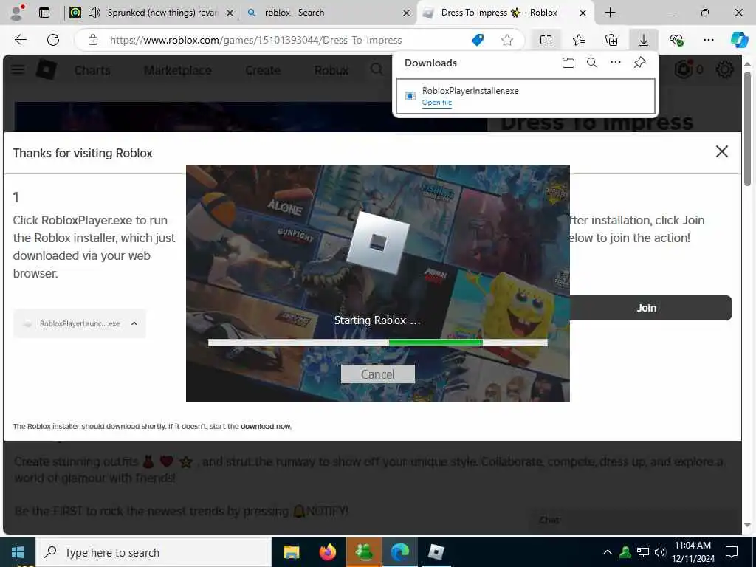Open Edge Settings and more menu
This screenshot has width=756, height=567.
(x=708, y=40)
